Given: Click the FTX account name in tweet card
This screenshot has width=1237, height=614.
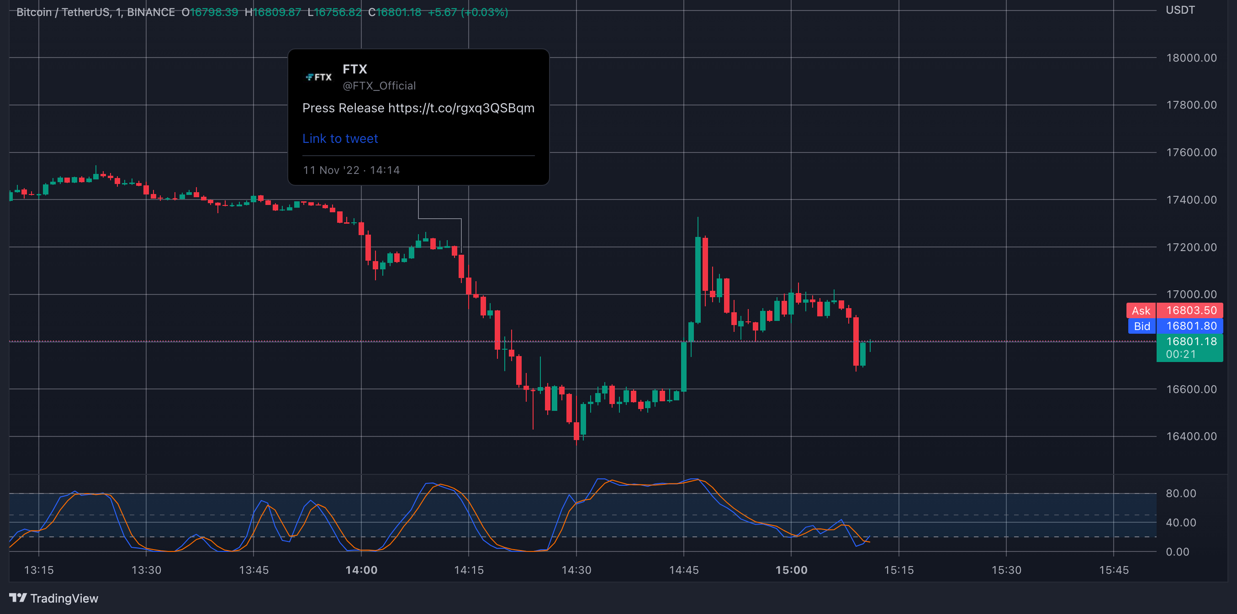Looking at the screenshot, I should pyautogui.click(x=355, y=69).
